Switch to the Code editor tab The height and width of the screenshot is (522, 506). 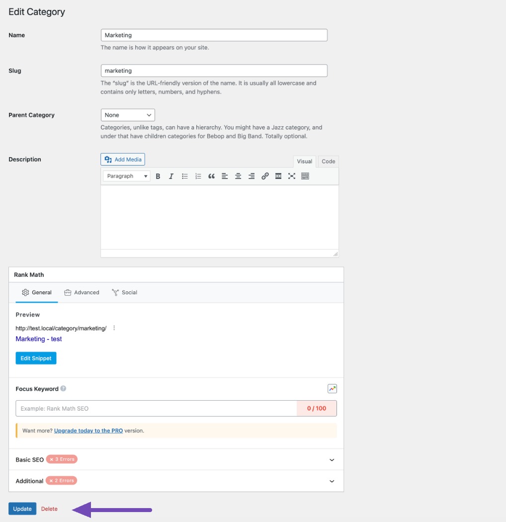[328, 162]
